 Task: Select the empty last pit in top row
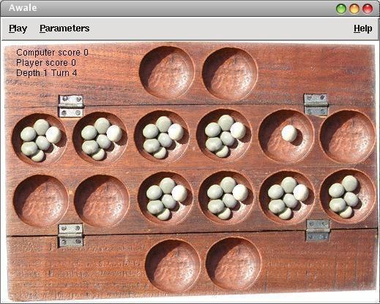[348, 137]
